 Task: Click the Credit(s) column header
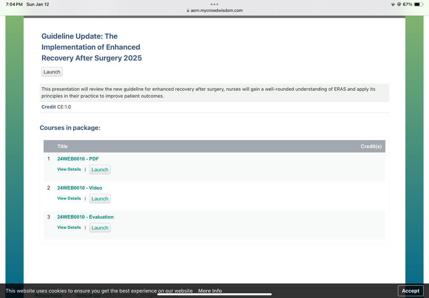(371, 146)
